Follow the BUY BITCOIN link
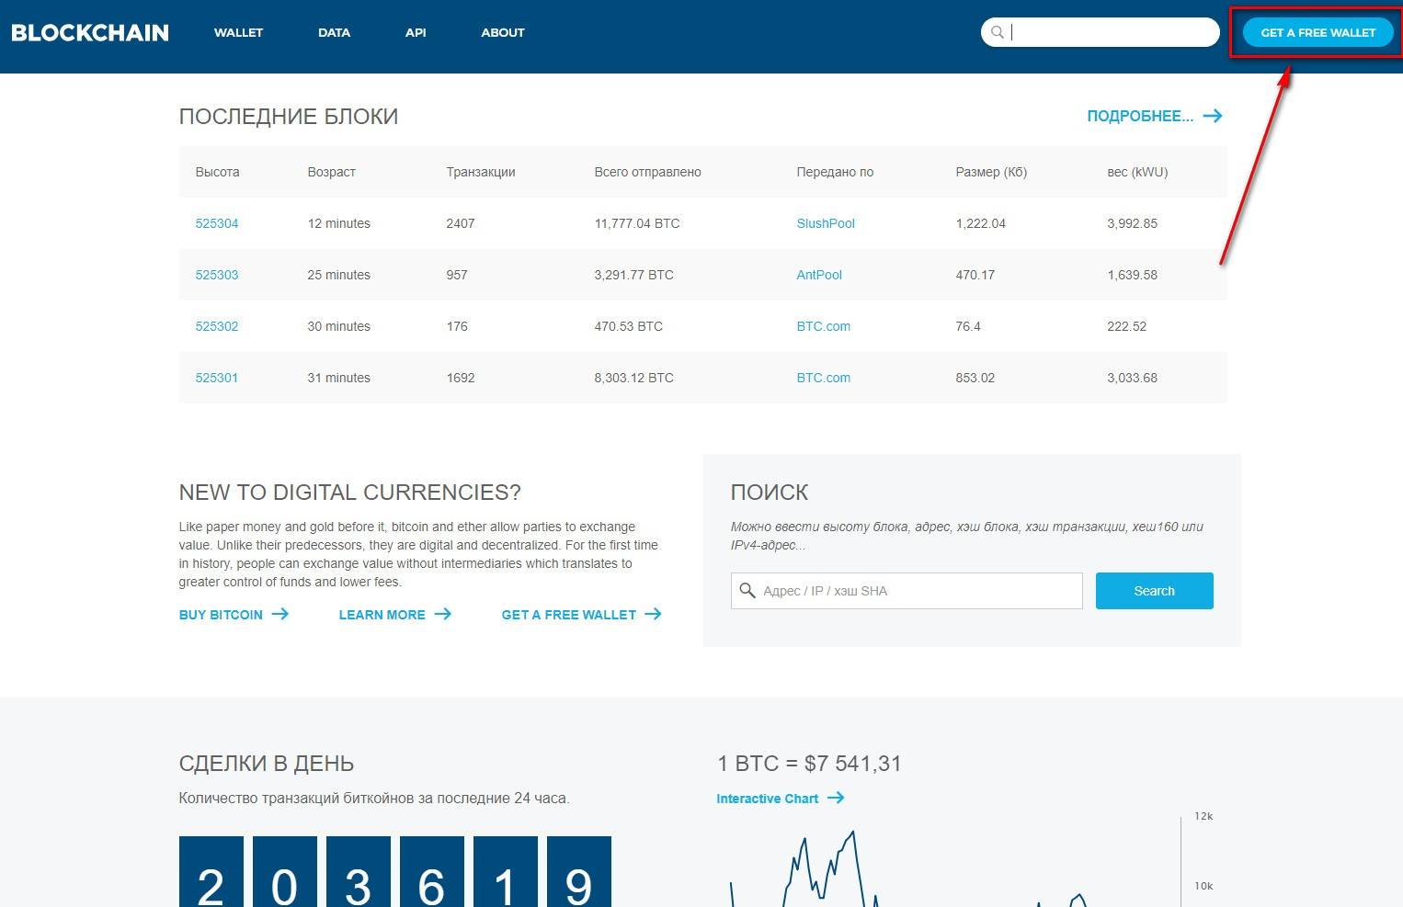The height and width of the screenshot is (907, 1403). coord(221,615)
